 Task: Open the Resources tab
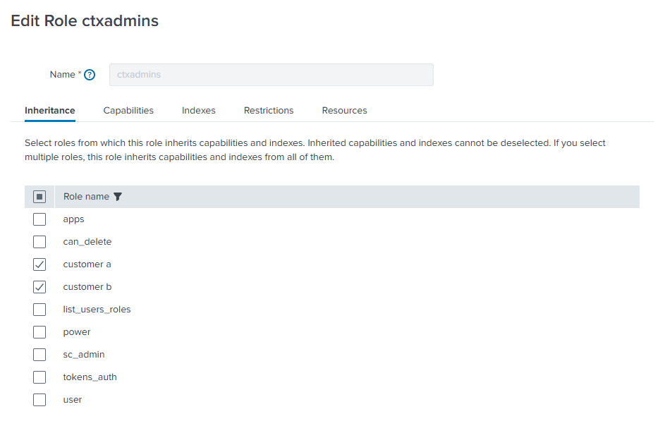(x=344, y=110)
